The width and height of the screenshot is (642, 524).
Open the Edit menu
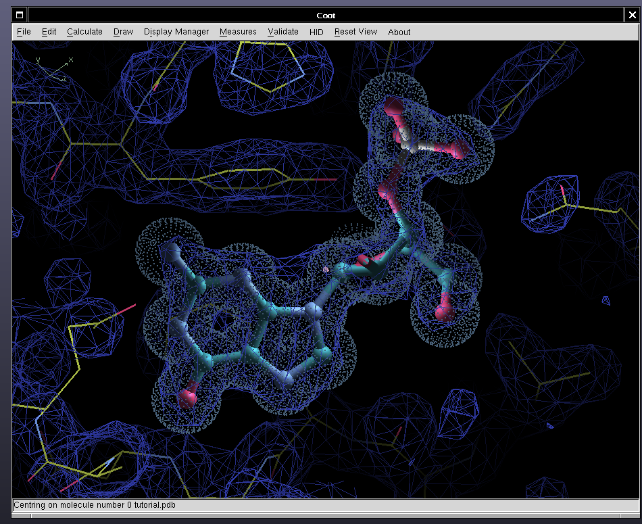tap(49, 32)
